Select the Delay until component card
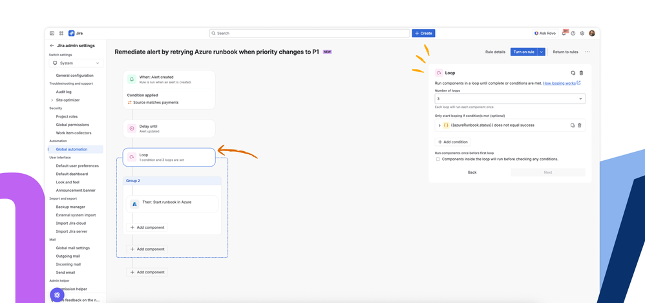The height and width of the screenshot is (303, 645). click(x=169, y=129)
